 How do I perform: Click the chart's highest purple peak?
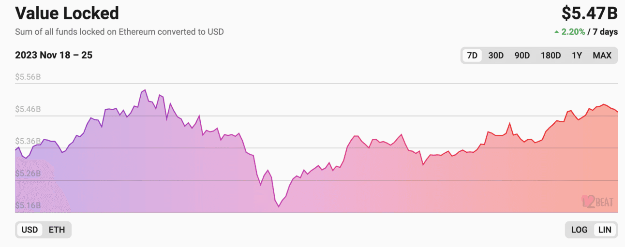pyautogui.click(x=145, y=90)
